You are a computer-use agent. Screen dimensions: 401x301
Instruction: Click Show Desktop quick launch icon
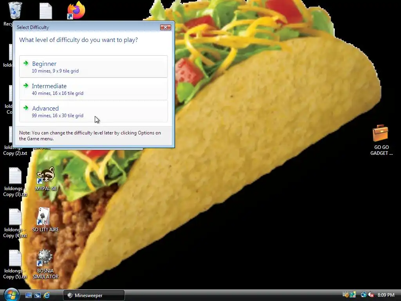[x=28, y=296]
